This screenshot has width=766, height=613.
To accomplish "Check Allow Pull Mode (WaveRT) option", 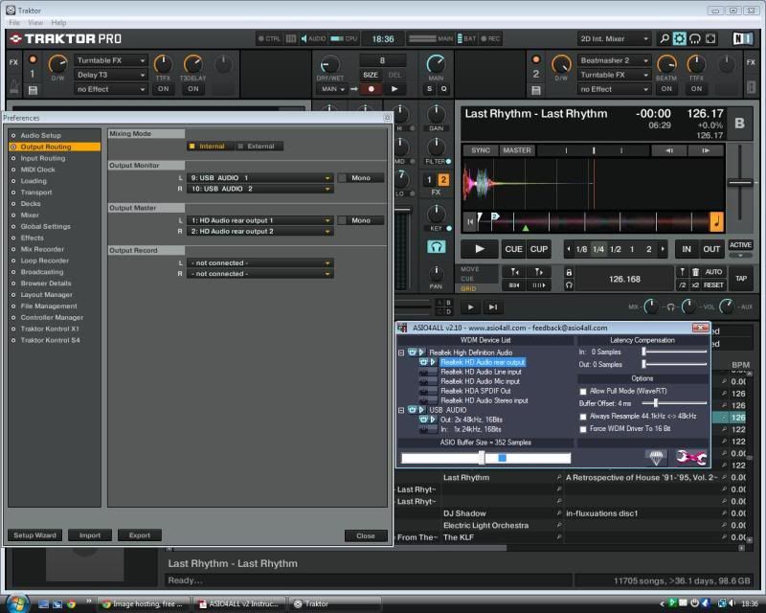I will point(584,391).
